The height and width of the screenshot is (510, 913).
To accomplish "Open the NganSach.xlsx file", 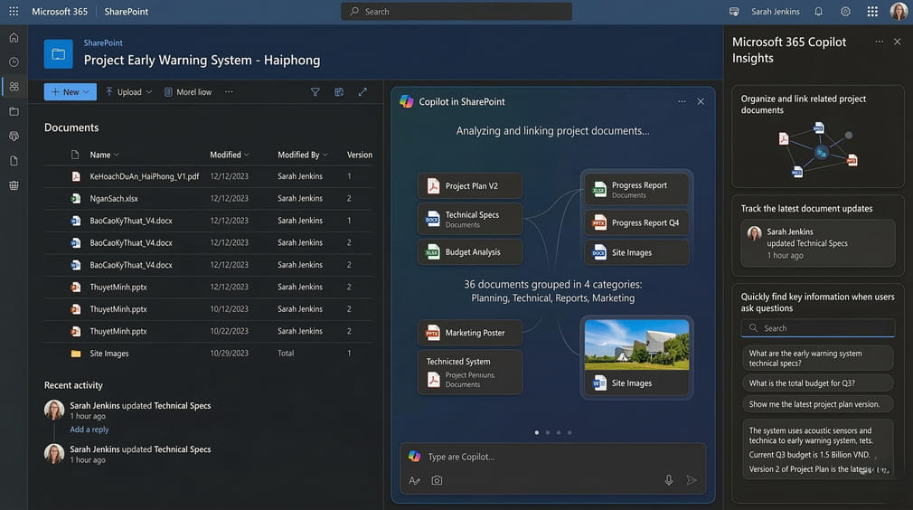I will [x=114, y=199].
